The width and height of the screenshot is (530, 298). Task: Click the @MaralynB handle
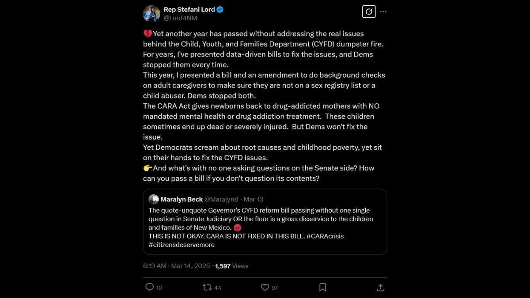(222, 200)
